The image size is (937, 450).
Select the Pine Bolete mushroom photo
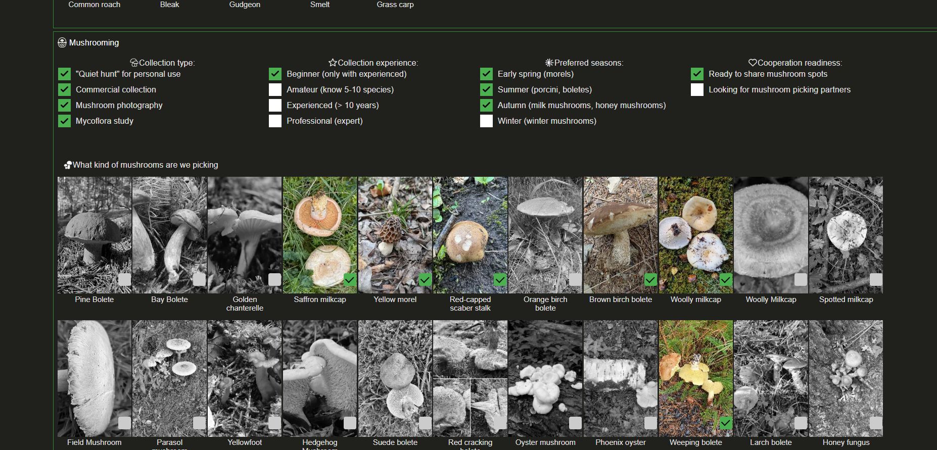(x=95, y=235)
